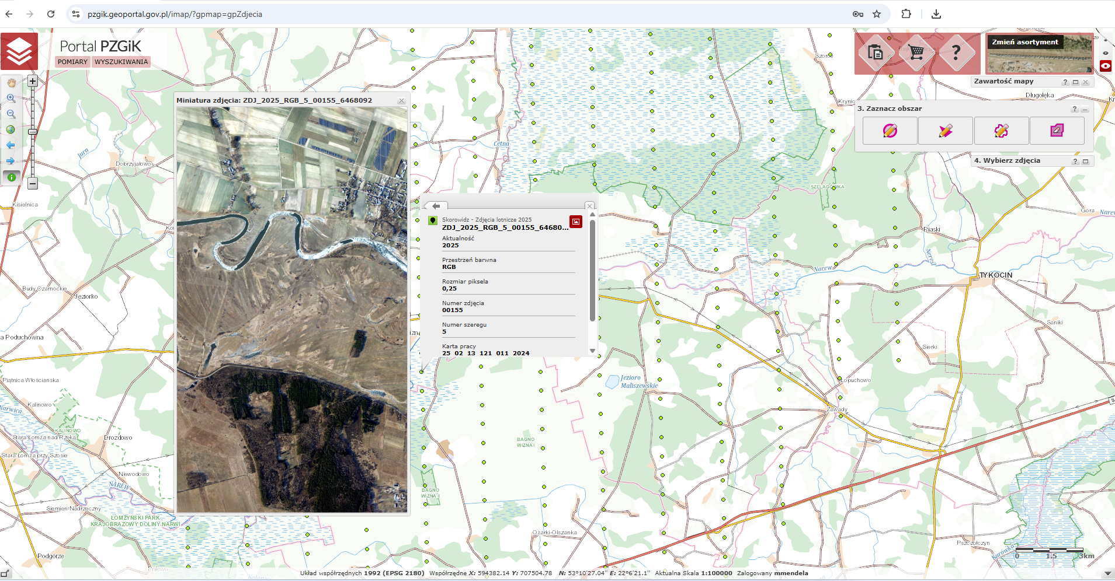Collapse the 3. Zaznacz obszar panel
Viewport: 1115px width, 581px height.
pyautogui.click(x=1085, y=110)
